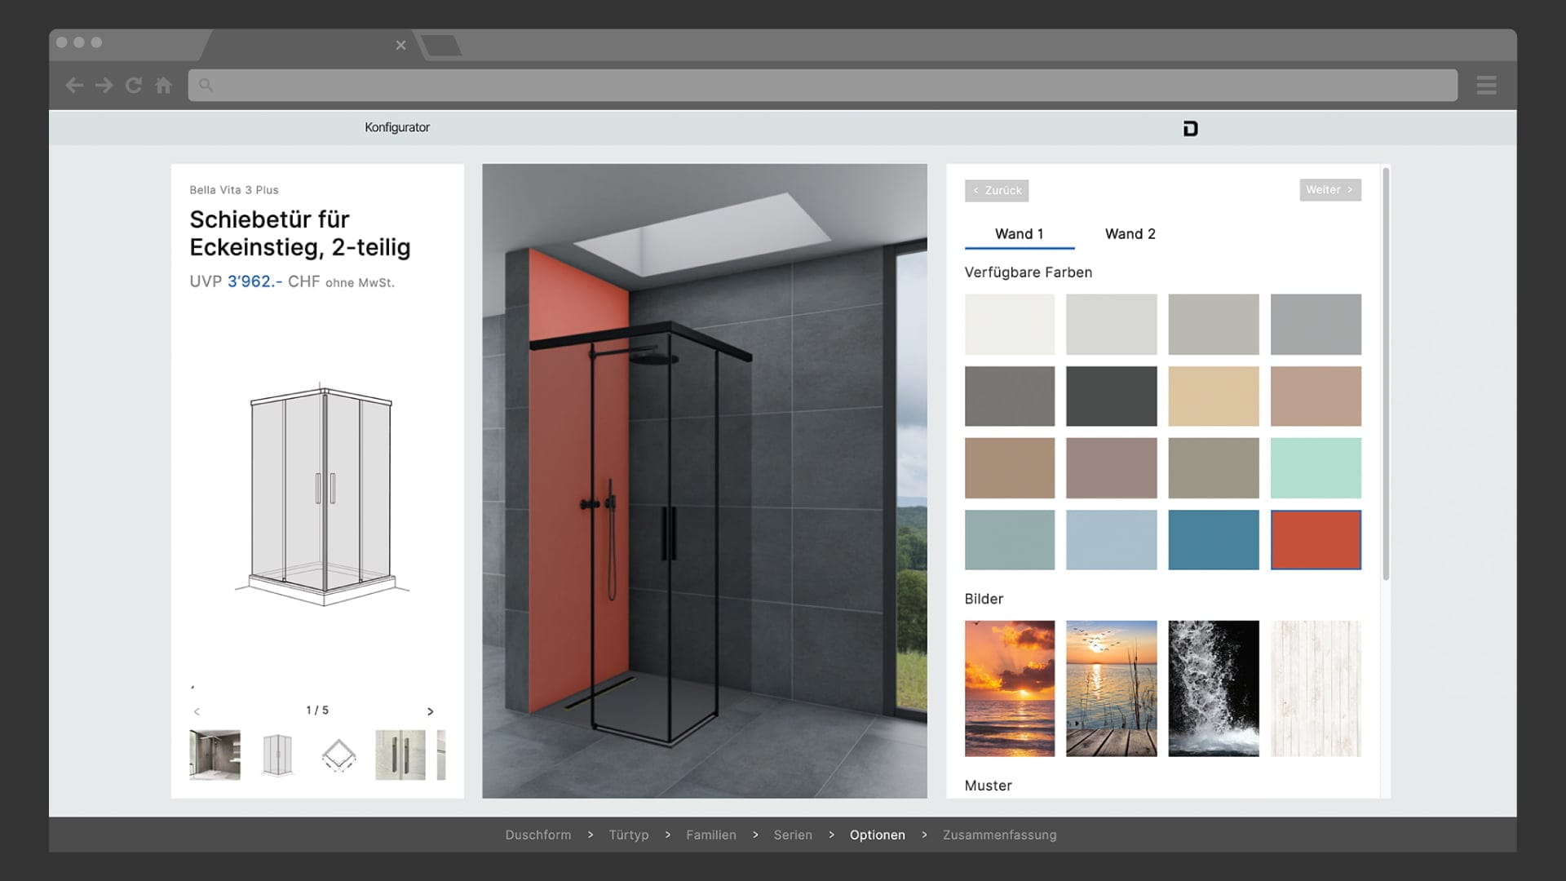Go to next product image with right chevron
1566x881 pixels.
[x=431, y=711]
